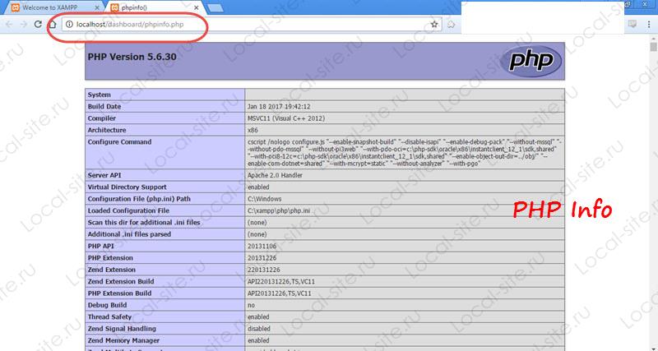Click Additional .ini files parsed label
The height and width of the screenshot is (351, 658).
coord(129,234)
